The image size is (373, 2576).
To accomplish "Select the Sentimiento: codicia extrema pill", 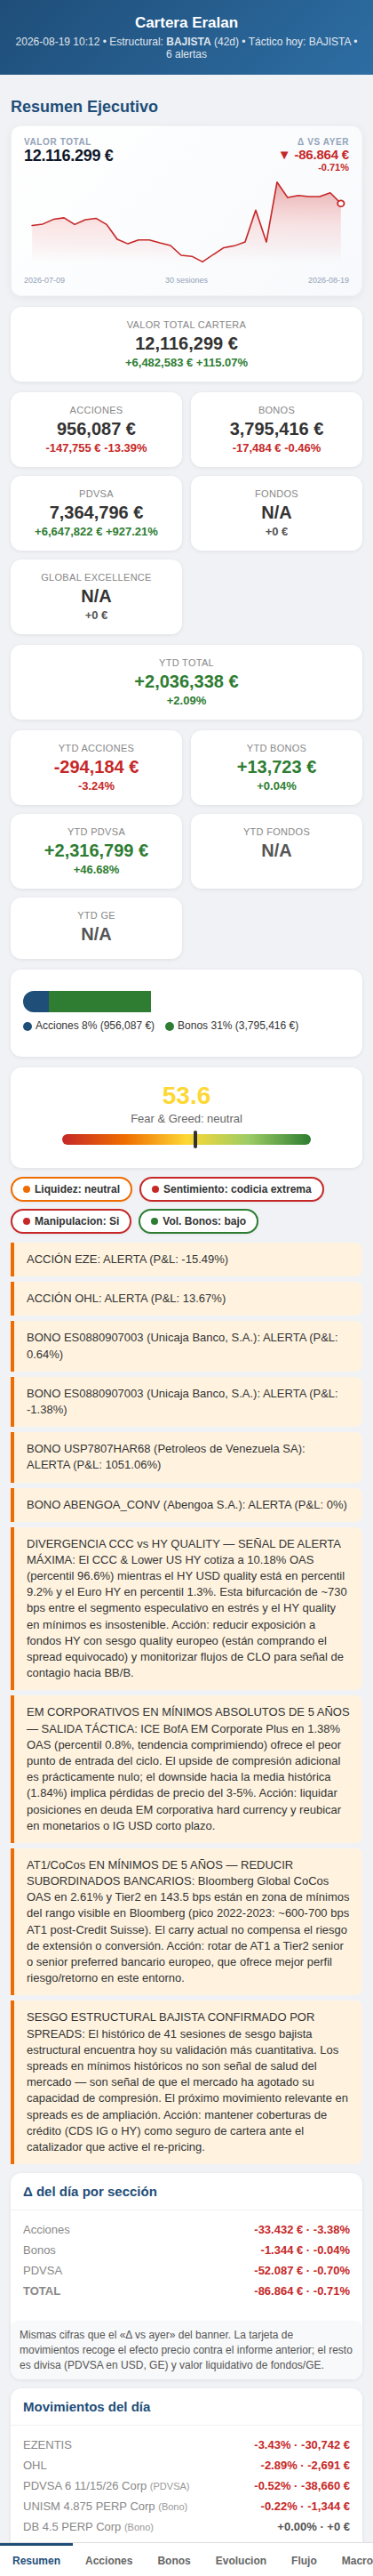I will click(232, 1189).
